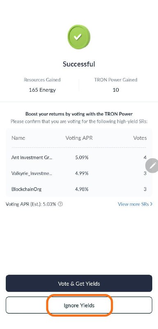This screenshot has width=158, height=329.
Task: Tap the 5.09% APR value
Action: coord(82,158)
